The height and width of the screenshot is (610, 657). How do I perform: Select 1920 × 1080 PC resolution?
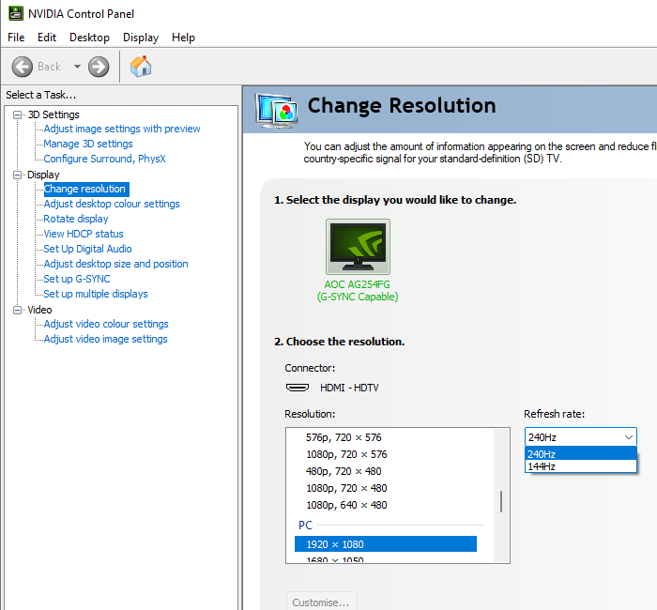386,543
